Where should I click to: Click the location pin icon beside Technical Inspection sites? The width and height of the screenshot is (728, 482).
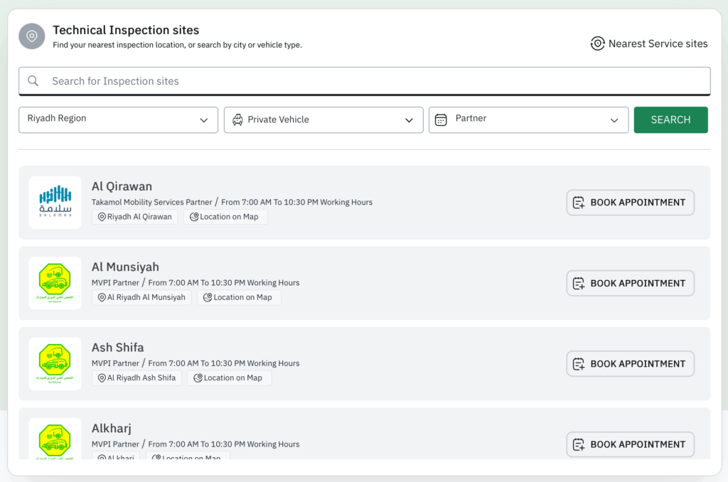coord(32,36)
